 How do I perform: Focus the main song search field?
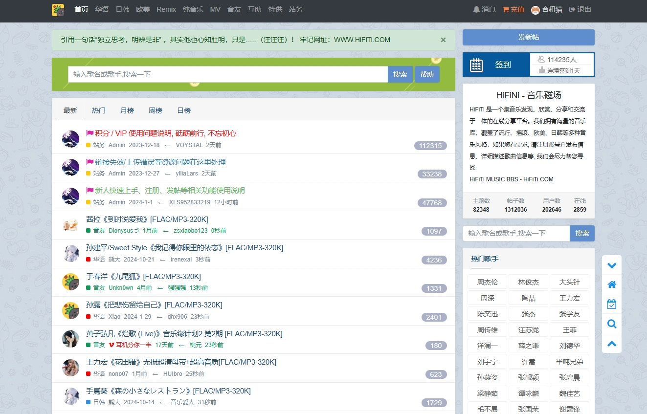(227, 74)
